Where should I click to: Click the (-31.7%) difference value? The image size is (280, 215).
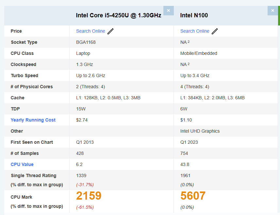(x=85, y=185)
